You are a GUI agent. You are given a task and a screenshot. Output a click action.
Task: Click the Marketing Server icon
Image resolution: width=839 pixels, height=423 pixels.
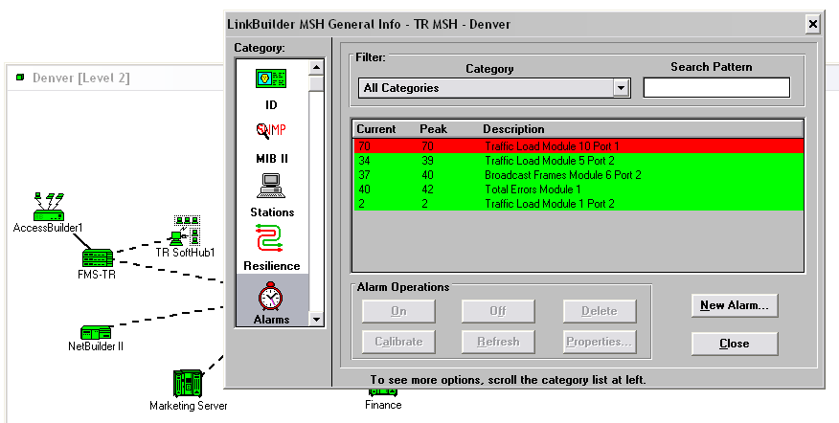(189, 384)
